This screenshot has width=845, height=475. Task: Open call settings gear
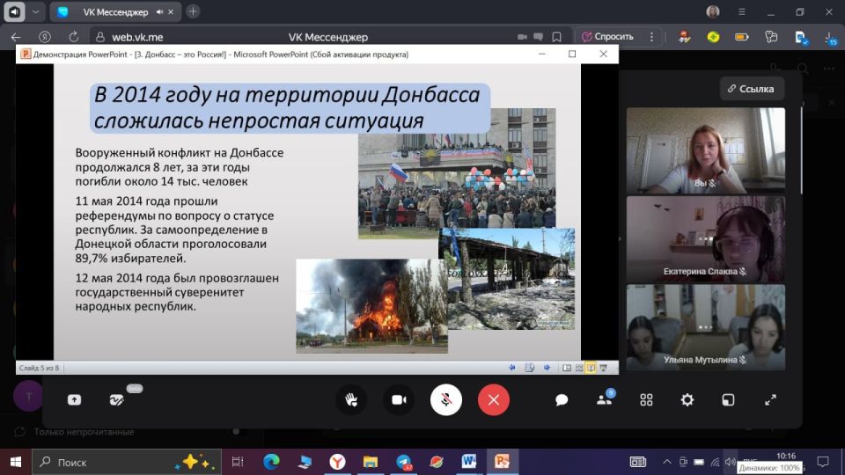[687, 399]
